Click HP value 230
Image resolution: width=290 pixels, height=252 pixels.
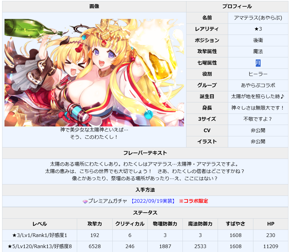click(x=270, y=235)
